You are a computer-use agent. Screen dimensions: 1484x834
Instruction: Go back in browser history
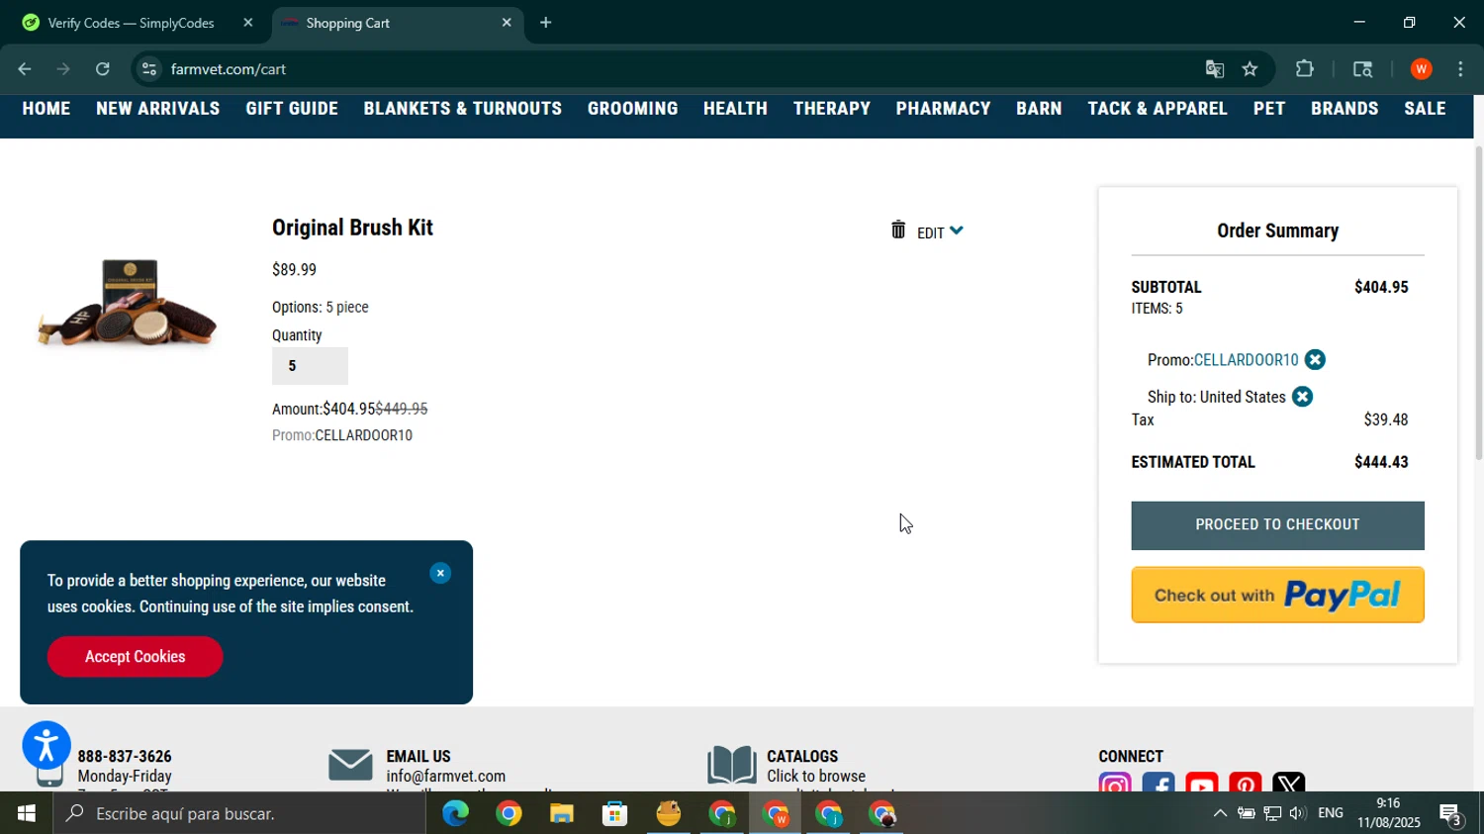tap(25, 69)
